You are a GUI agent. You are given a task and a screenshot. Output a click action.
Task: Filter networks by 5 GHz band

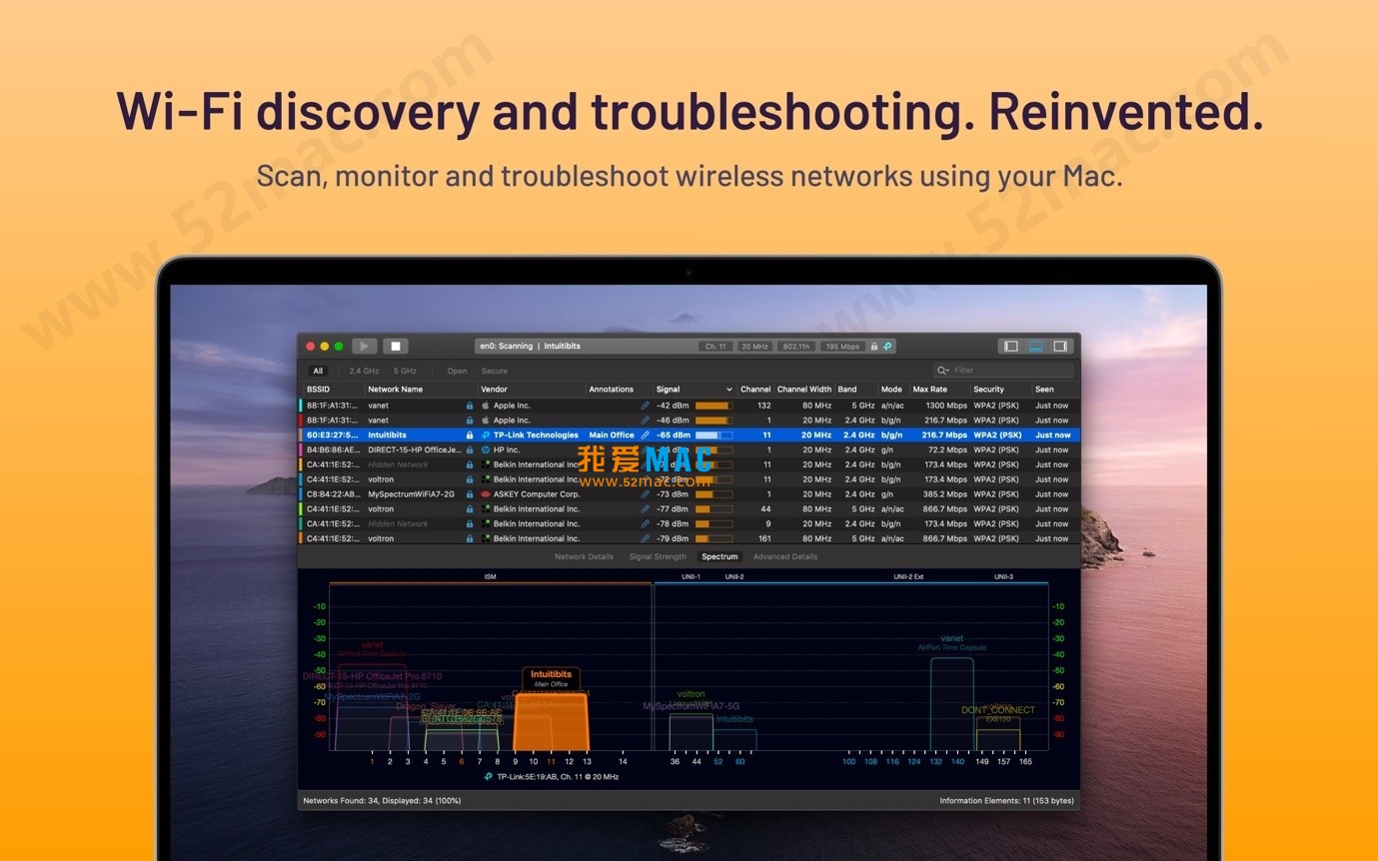point(405,371)
